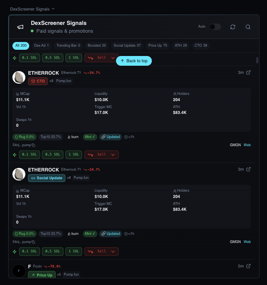
Task: Open external link icon on ETHERROCK Social Update card
Action: point(248,170)
